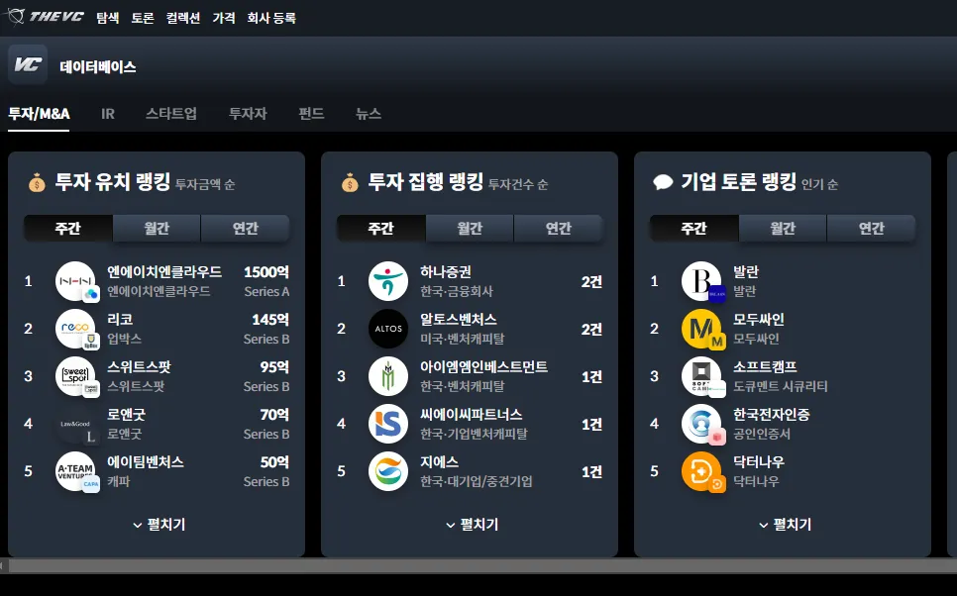Click the VC database square icon

28,64
